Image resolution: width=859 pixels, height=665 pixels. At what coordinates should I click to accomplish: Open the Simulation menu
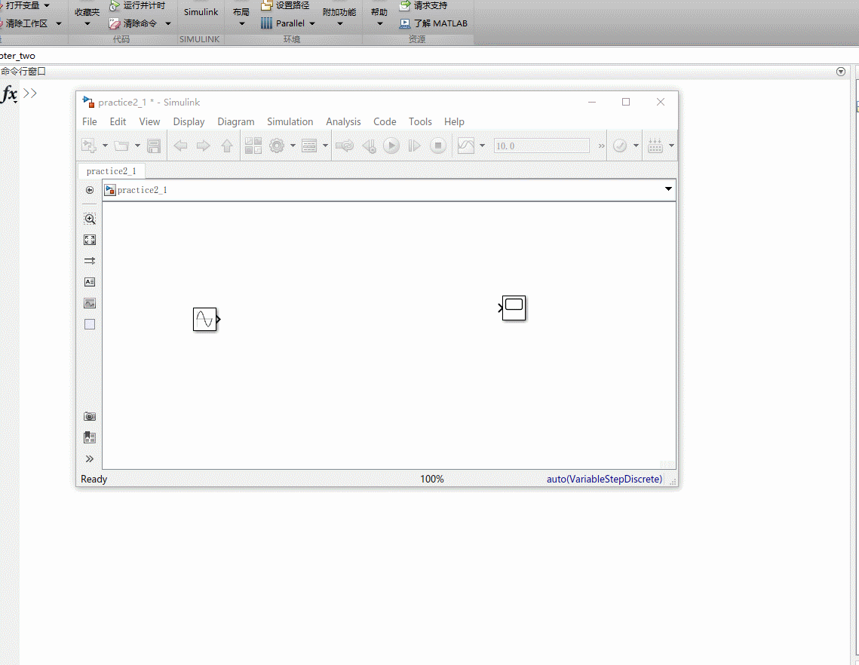pos(290,121)
